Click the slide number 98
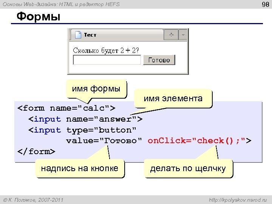The image size is (272, 204). pos(266,4)
